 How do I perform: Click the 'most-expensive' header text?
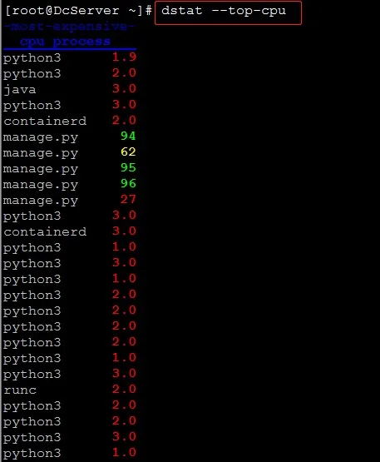[x=70, y=27]
